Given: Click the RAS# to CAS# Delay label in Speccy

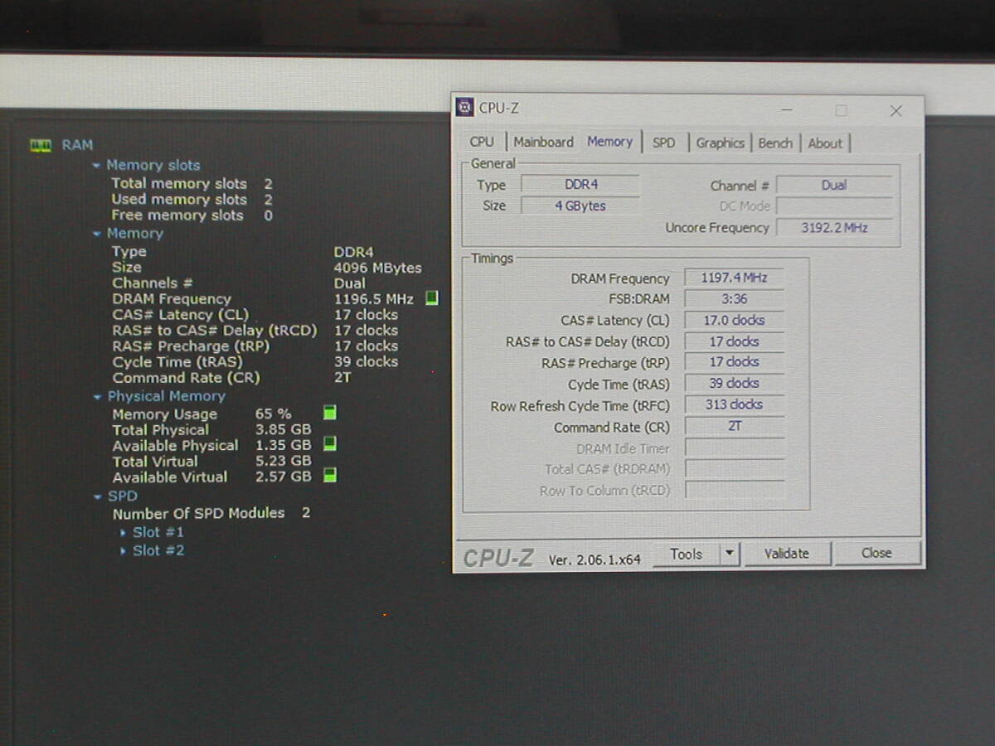Looking at the screenshot, I should point(215,331).
